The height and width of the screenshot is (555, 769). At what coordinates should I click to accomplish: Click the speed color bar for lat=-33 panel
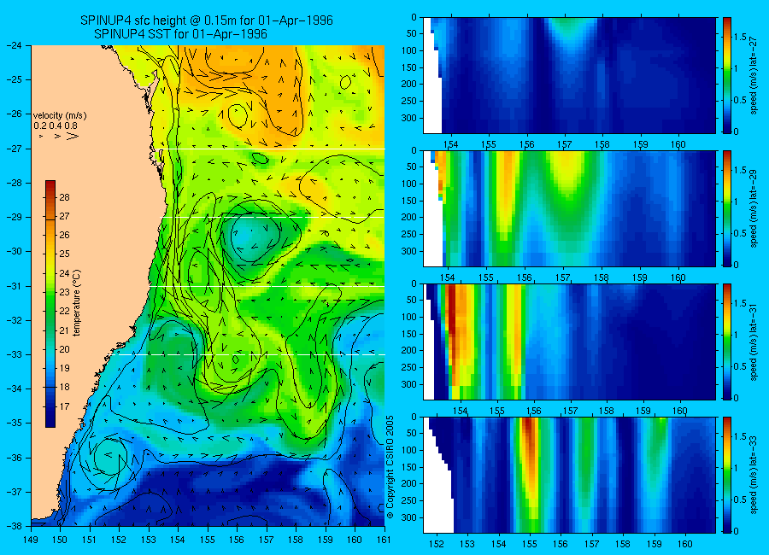(x=727, y=475)
